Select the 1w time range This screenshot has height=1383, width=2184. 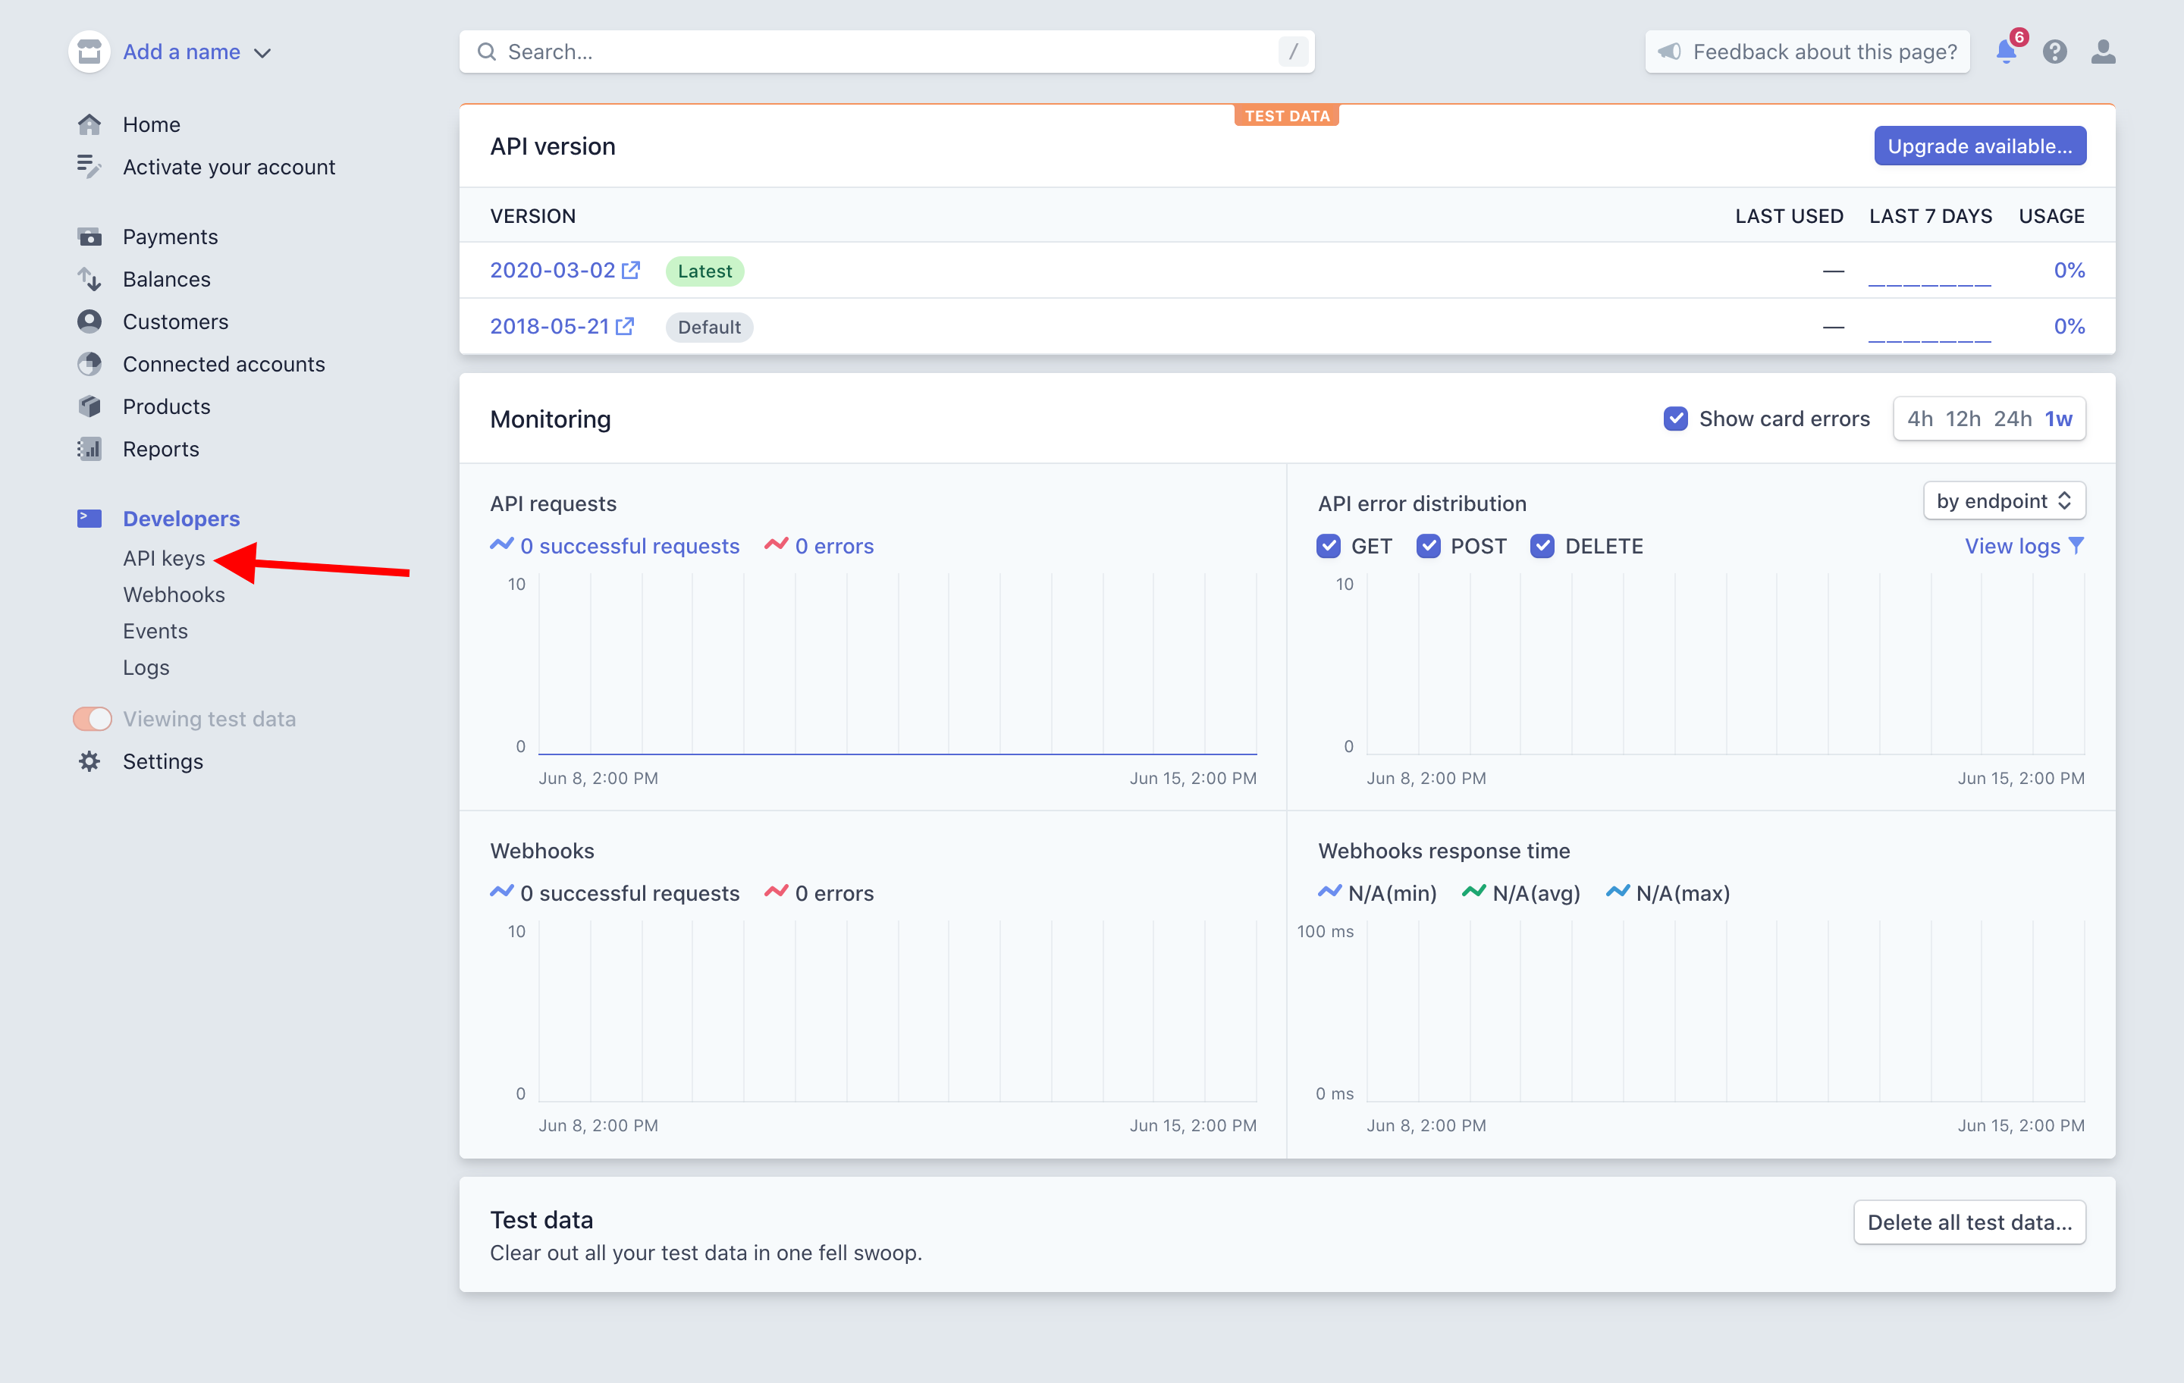coord(2058,419)
